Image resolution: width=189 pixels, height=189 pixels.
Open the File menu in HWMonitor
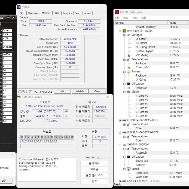(117, 18)
